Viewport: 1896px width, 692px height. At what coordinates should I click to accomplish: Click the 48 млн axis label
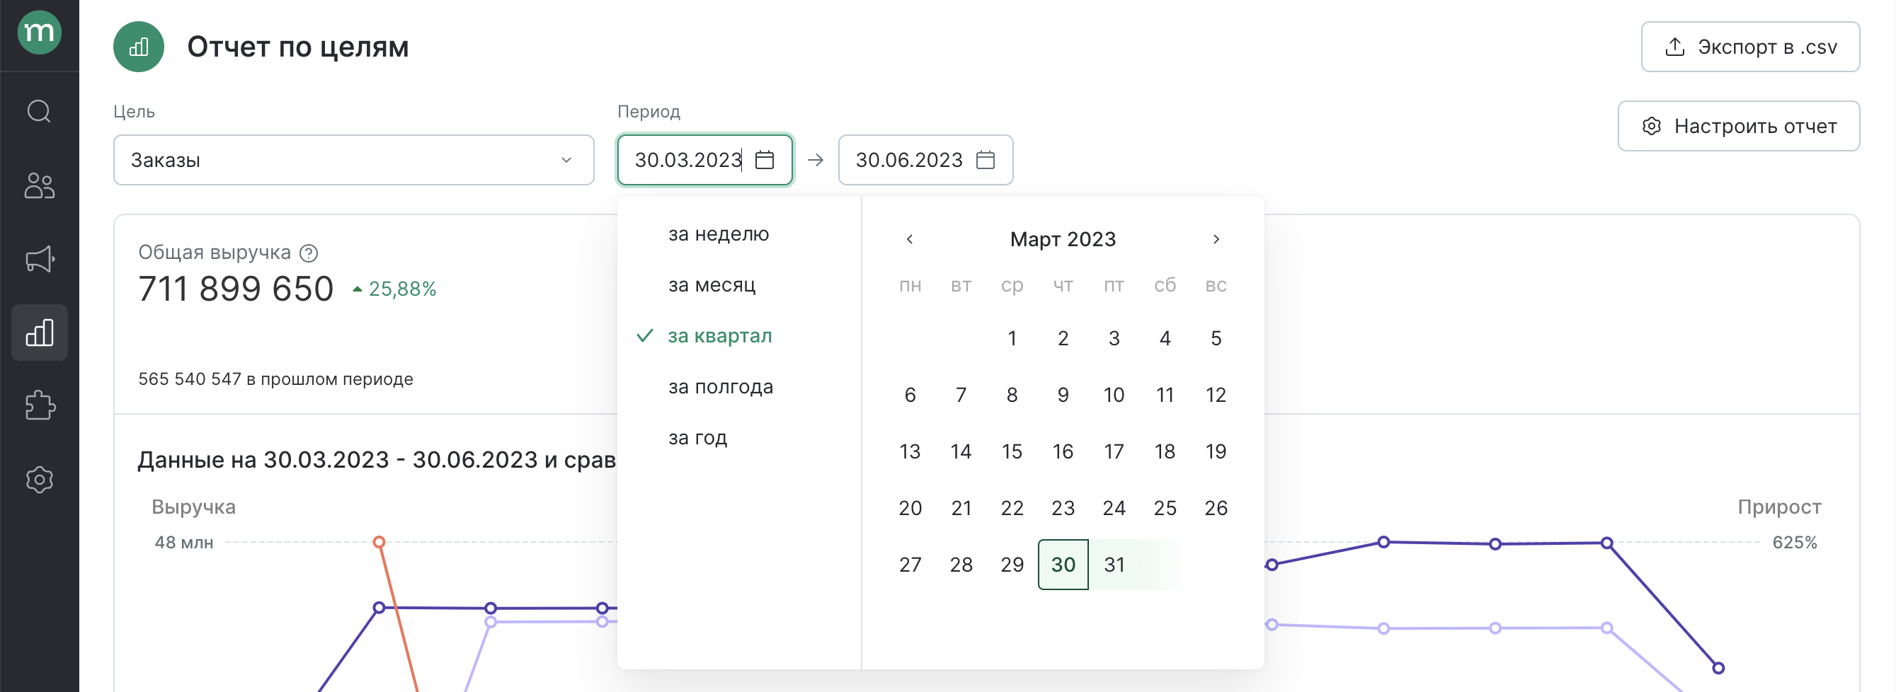[184, 543]
